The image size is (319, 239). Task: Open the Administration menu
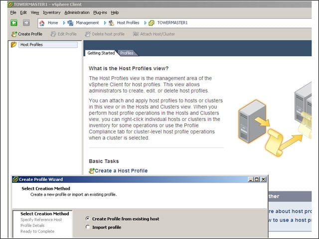[77, 12]
